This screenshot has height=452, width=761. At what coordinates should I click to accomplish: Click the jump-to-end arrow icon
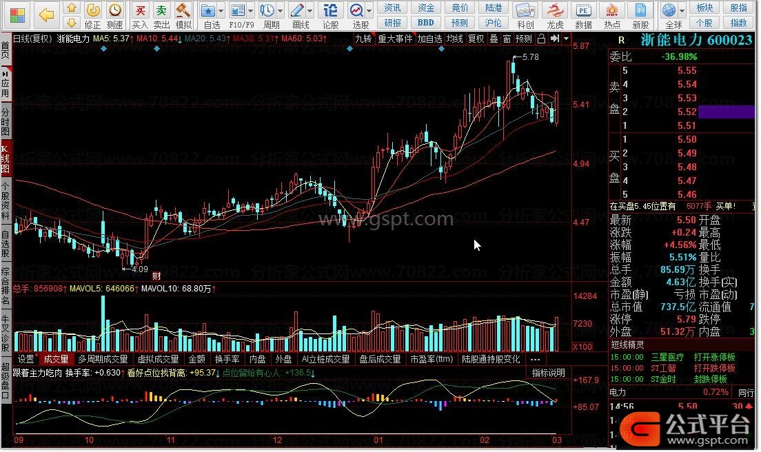tap(555, 39)
